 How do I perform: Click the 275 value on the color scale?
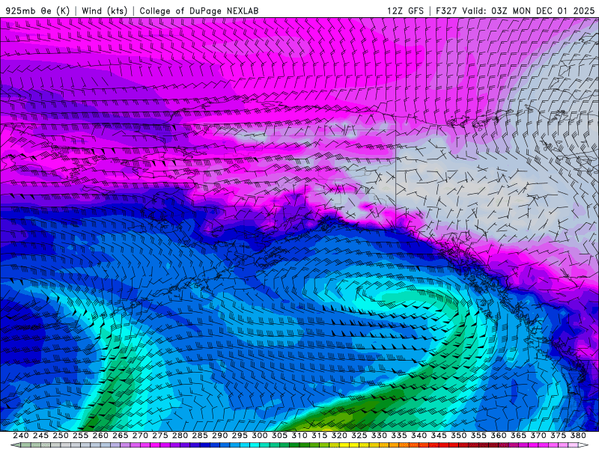pos(159,436)
